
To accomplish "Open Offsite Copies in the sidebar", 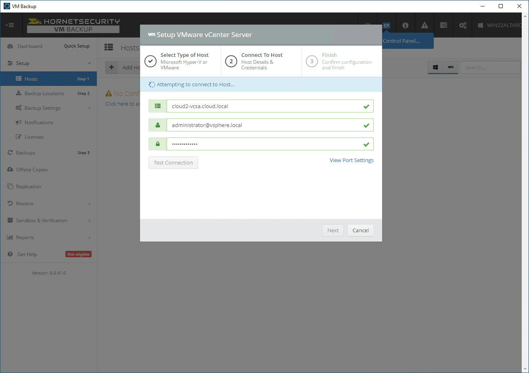I will 32,170.
